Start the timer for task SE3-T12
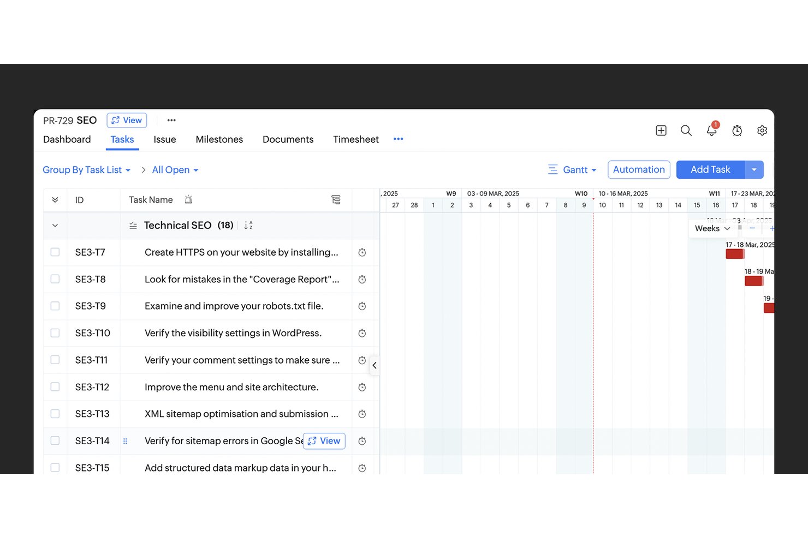The width and height of the screenshot is (808, 538). (x=362, y=387)
